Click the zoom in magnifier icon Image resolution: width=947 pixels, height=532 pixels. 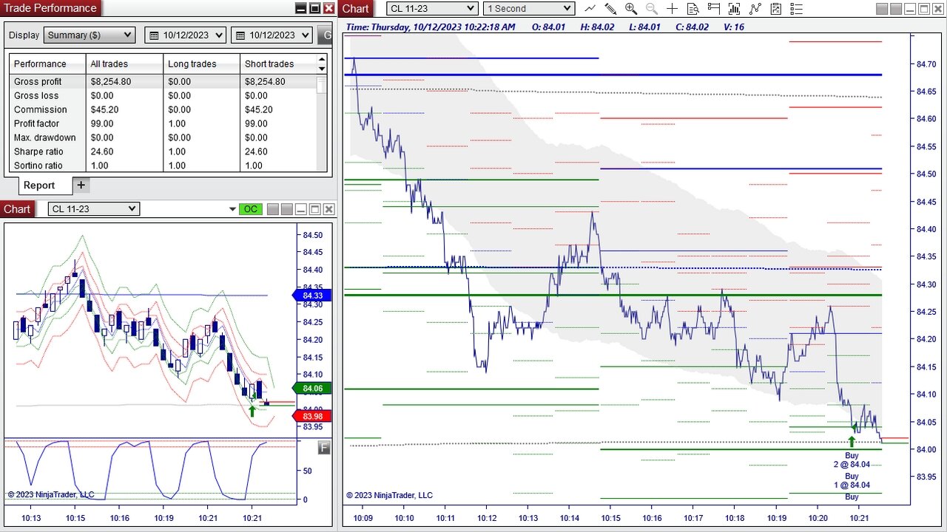[x=631, y=9]
